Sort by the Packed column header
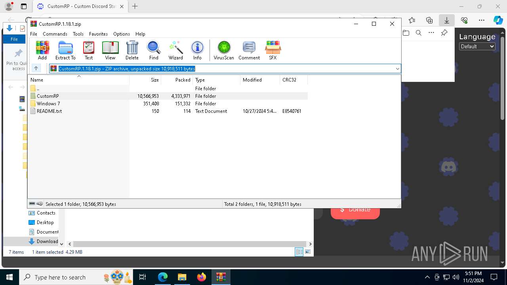Image resolution: width=507 pixels, height=285 pixels. click(x=177, y=80)
